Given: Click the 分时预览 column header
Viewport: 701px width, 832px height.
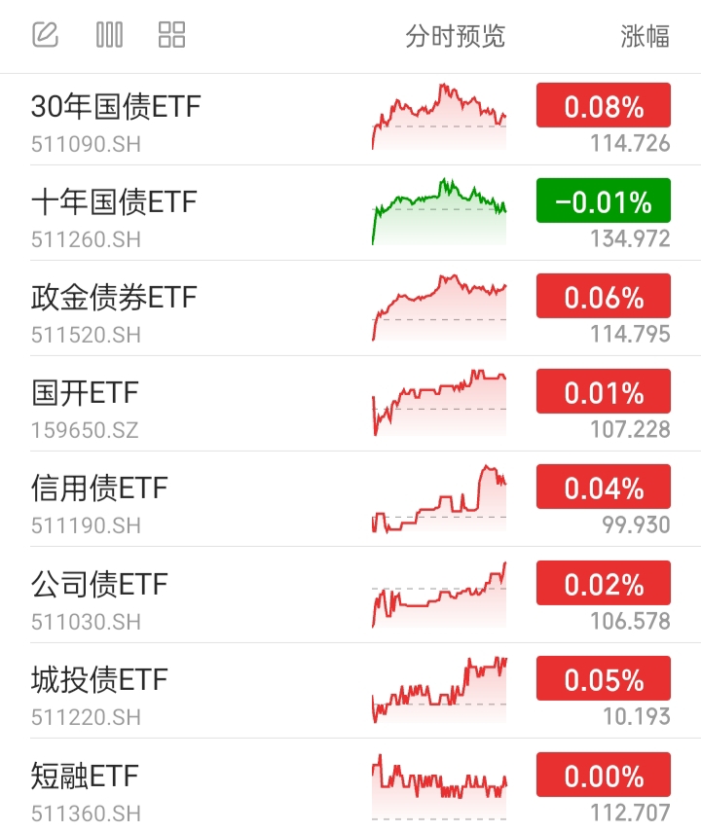Looking at the screenshot, I should (x=455, y=36).
